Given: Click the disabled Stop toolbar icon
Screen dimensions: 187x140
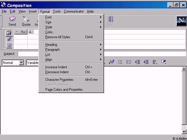Looking at the screenshot, I should coord(110,21).
